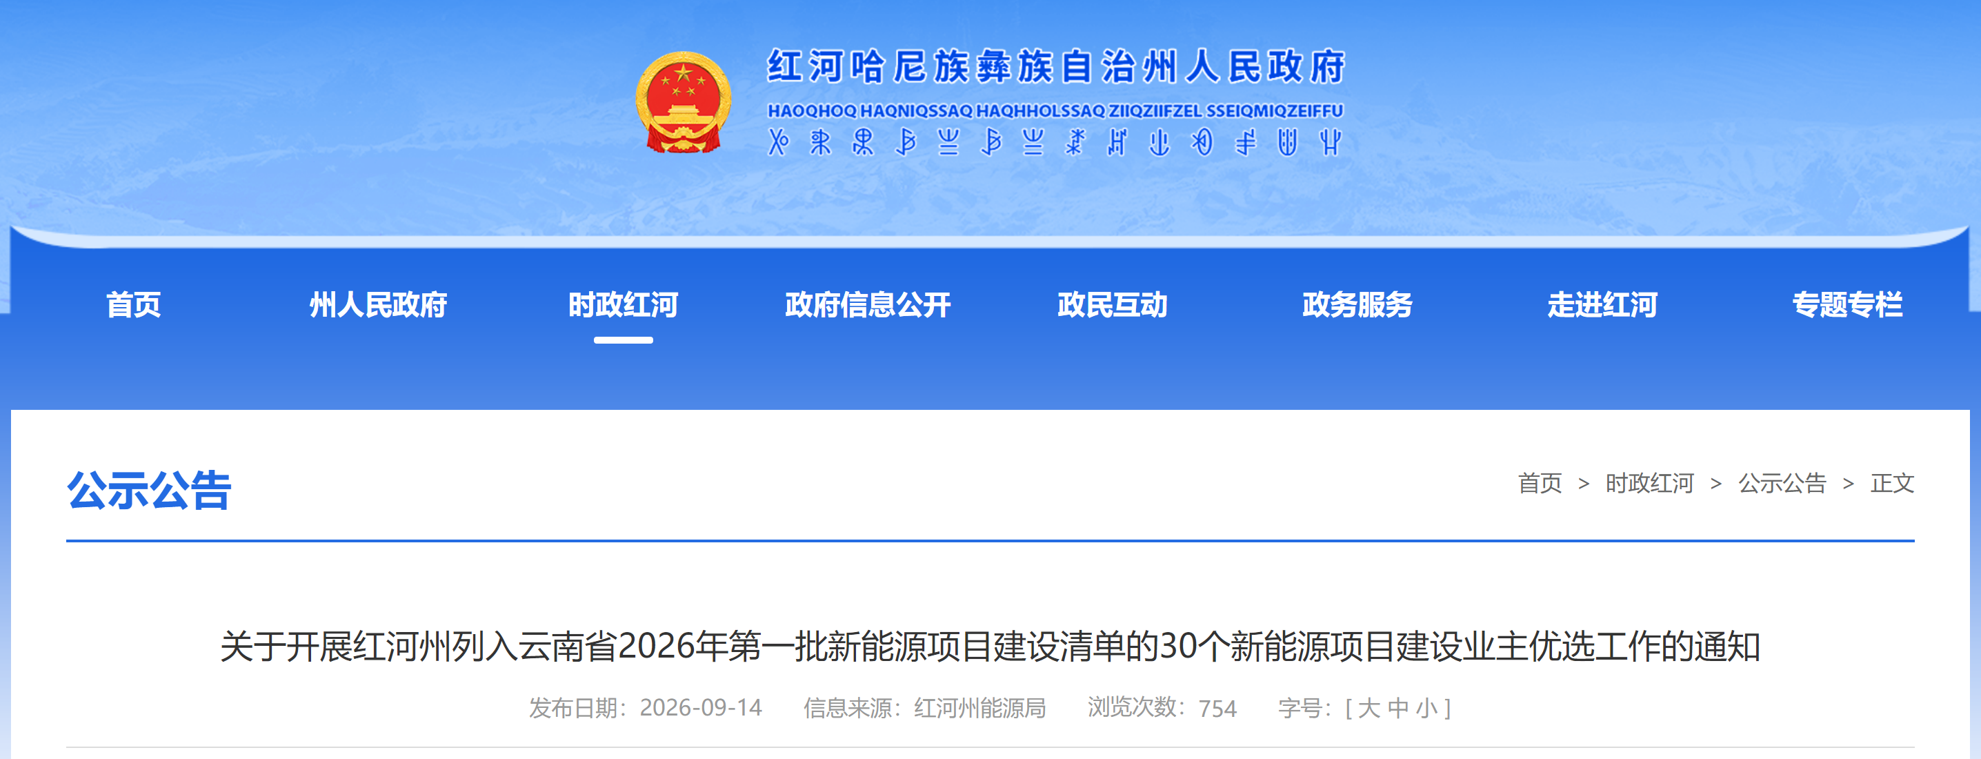The image size is (1981, 759).
Task: Open the 州人民政府 navigation item
Action: pyautogui.click(x=379, y=305)
